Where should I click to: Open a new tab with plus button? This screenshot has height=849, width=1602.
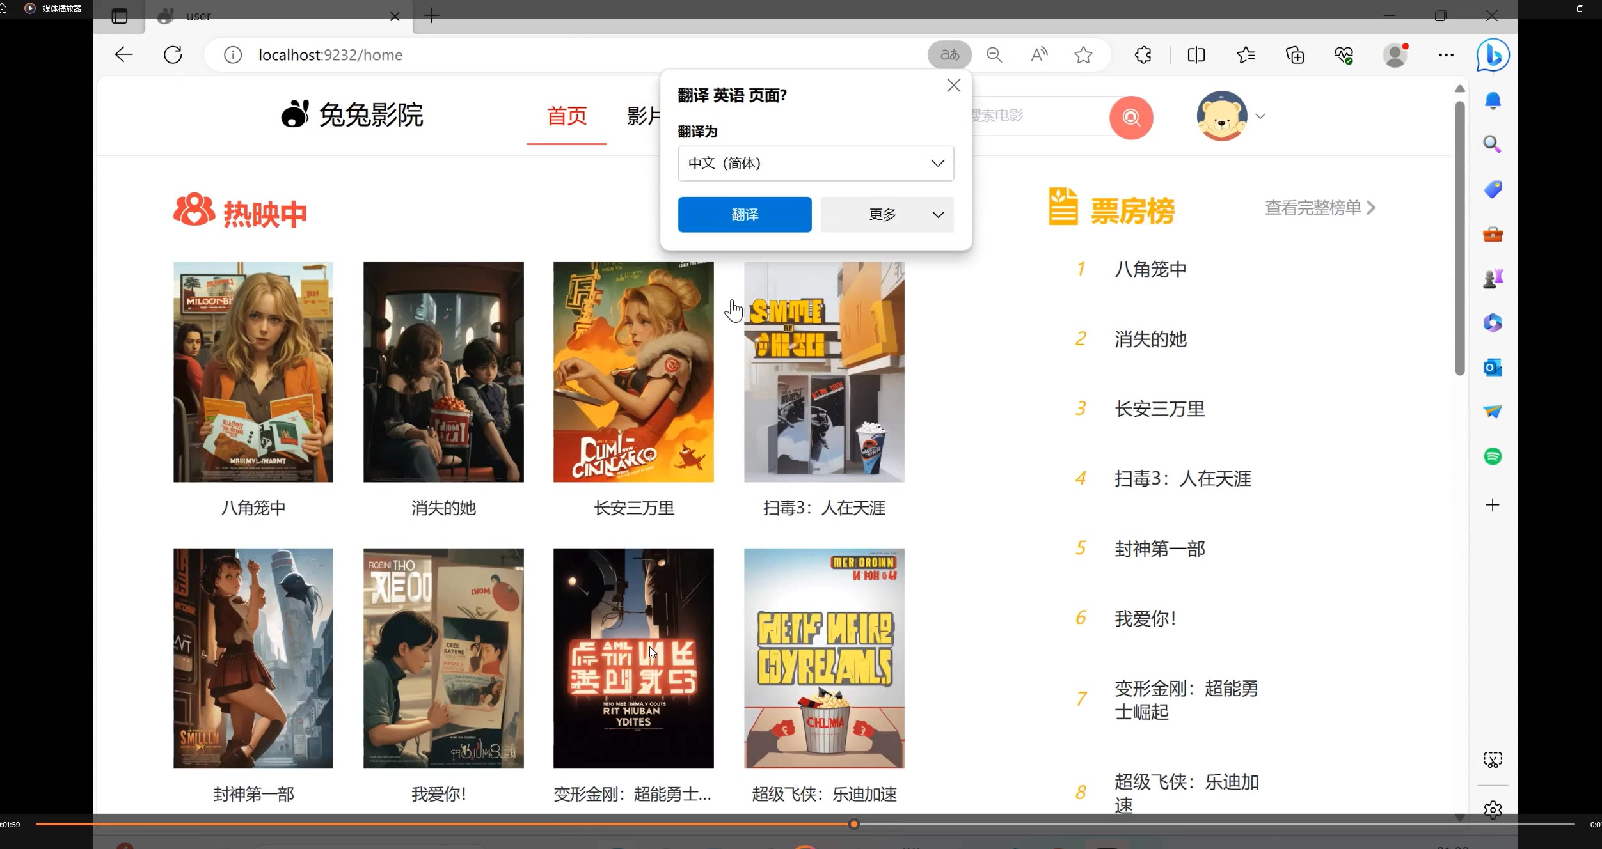click(432, 16)
